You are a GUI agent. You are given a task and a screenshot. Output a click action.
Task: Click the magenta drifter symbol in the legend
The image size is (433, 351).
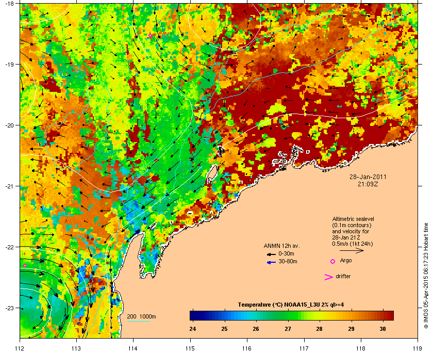[329, 277]
